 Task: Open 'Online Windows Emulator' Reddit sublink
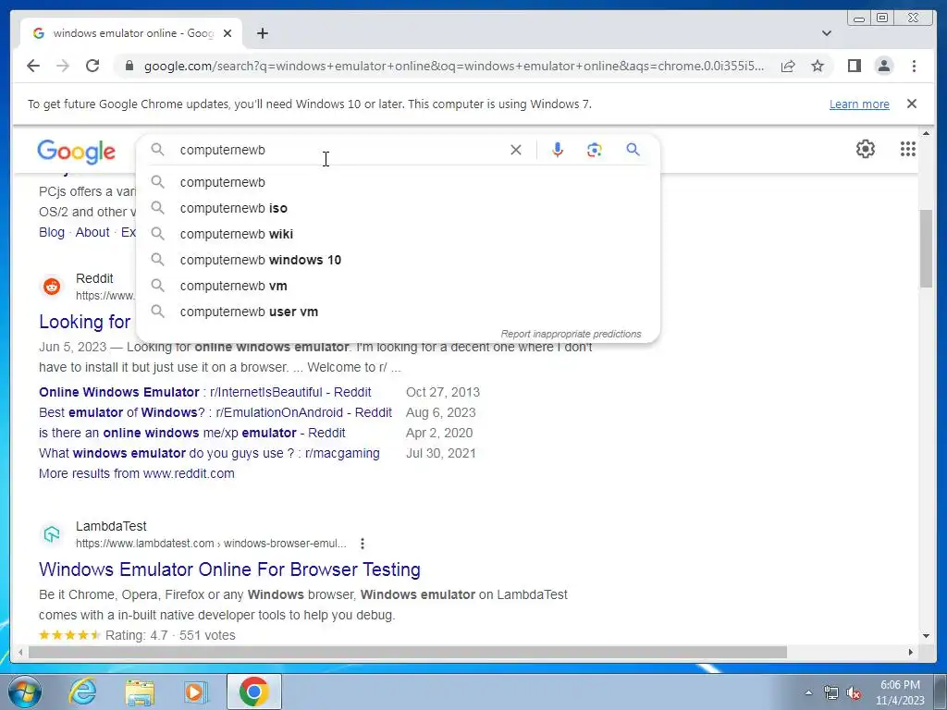[204, 392]
